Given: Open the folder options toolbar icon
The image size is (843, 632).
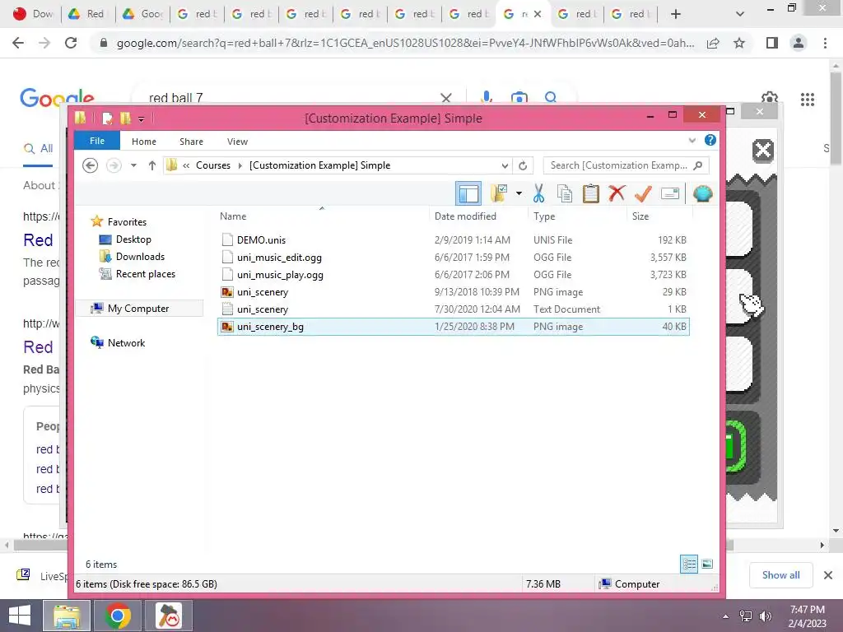Looking at the screenshot, I should [x=499, y=193].
